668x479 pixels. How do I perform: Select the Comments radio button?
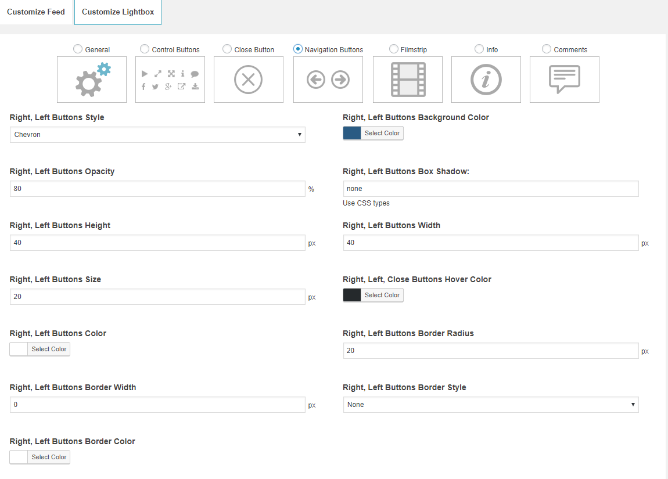(547, 49)
